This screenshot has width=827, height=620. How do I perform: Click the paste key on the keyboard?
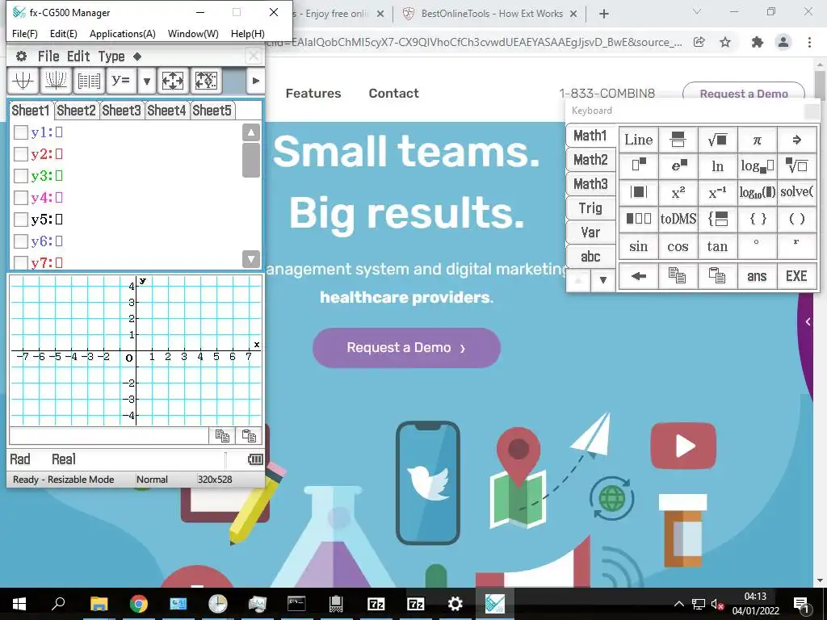point(717,276)
